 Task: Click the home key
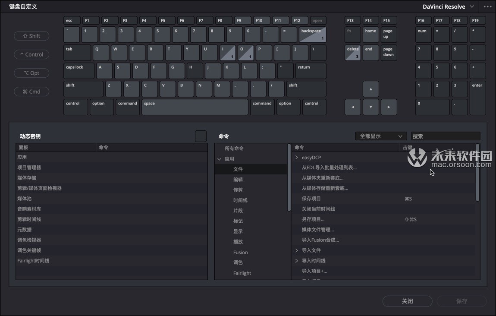(x=370, y=35)
